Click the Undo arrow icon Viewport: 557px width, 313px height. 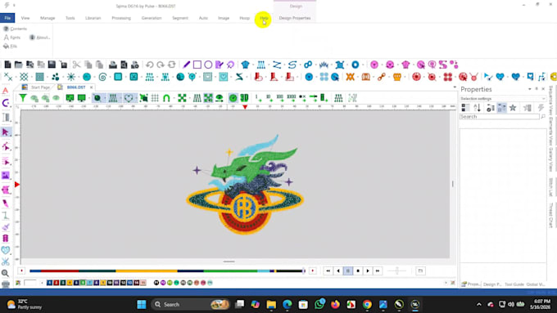pos(150,65)
